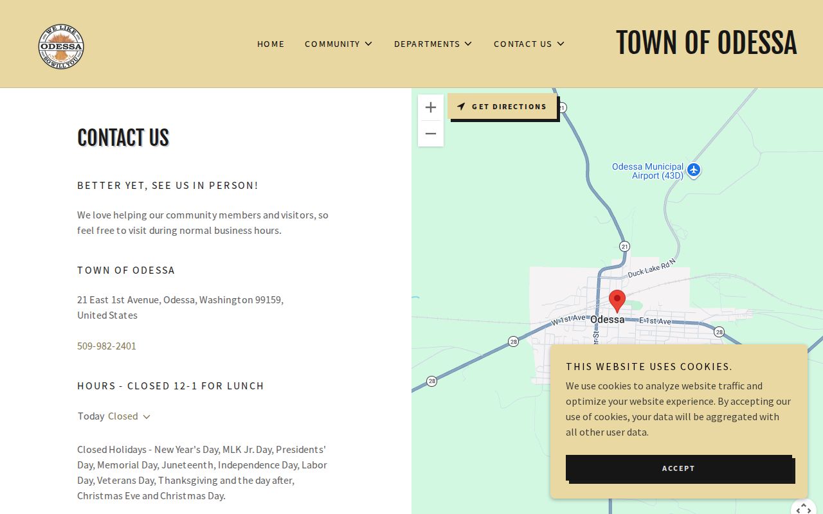This screenshot has width=823, height=514.
Task: Click the Town of Odessa seal logo
Action: point(61,46)
